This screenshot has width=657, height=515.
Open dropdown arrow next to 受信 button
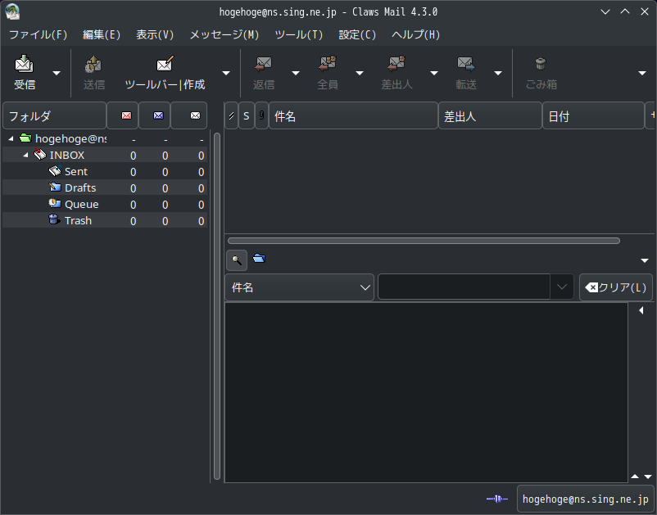click(57, 73)
